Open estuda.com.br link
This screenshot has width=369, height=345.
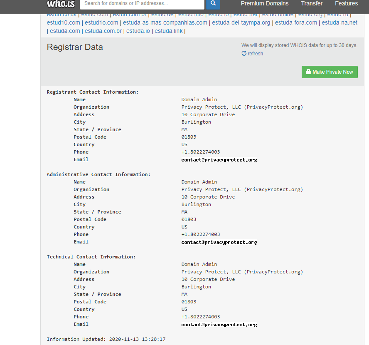[x=103, y=31]
